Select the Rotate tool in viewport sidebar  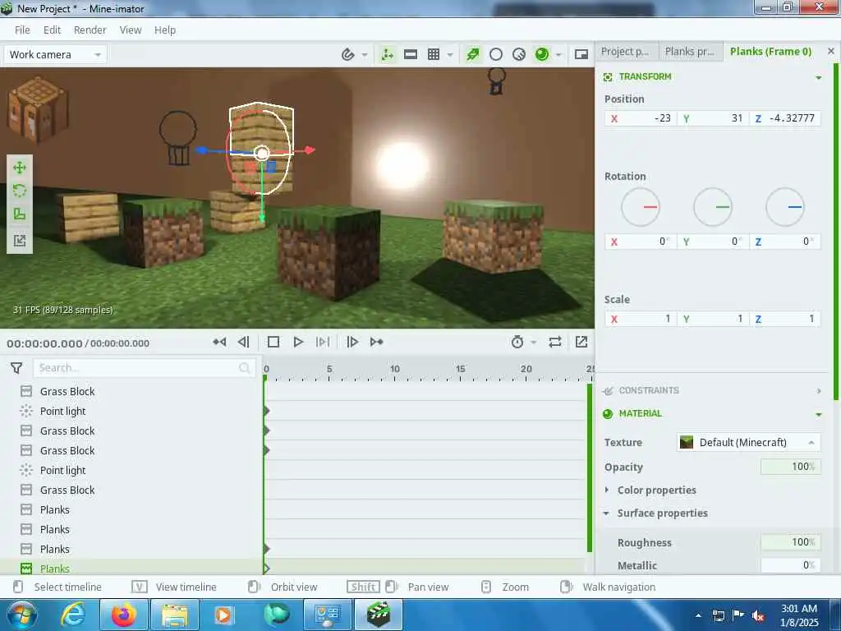tap(20, 191)
